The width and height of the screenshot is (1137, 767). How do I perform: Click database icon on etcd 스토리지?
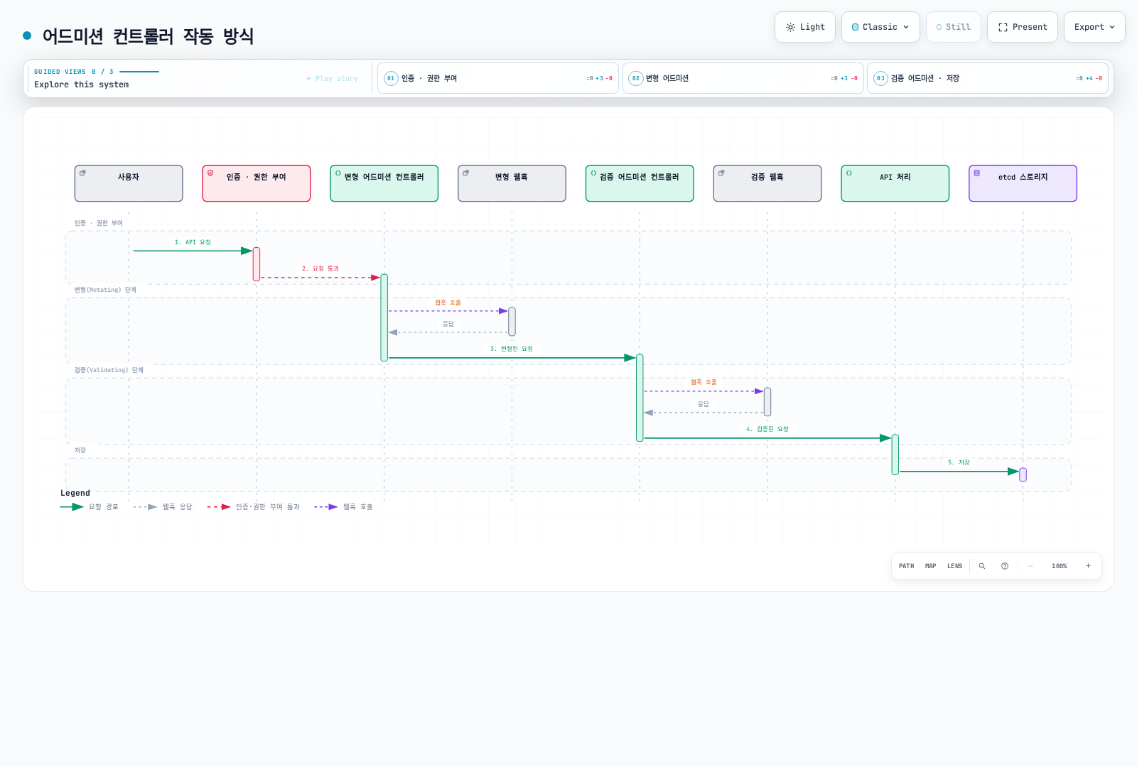(x=977, y=173)
